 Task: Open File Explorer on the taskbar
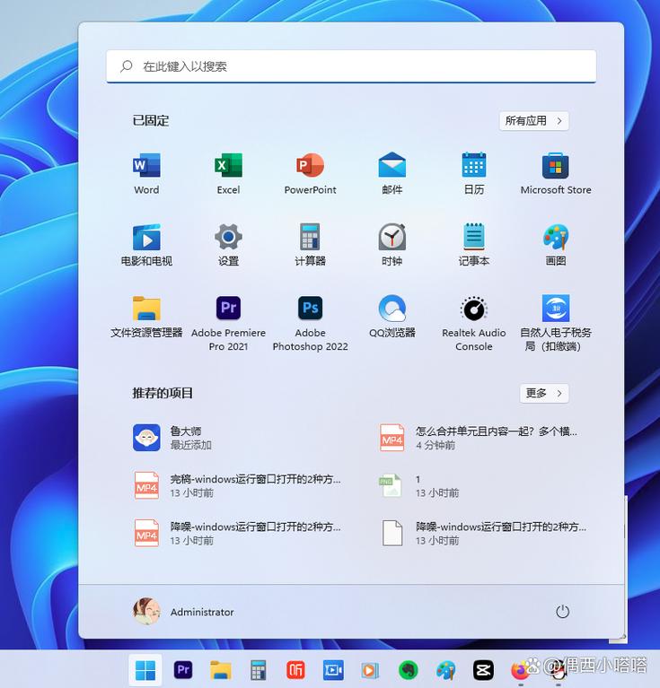pyautogui.click(x=221, y=670)
